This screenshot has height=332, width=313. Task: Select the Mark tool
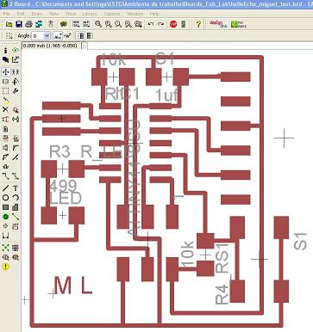[16, 59]
